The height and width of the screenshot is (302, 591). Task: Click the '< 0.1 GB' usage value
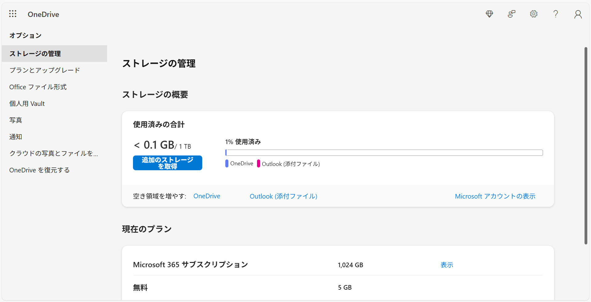[155, 145]
